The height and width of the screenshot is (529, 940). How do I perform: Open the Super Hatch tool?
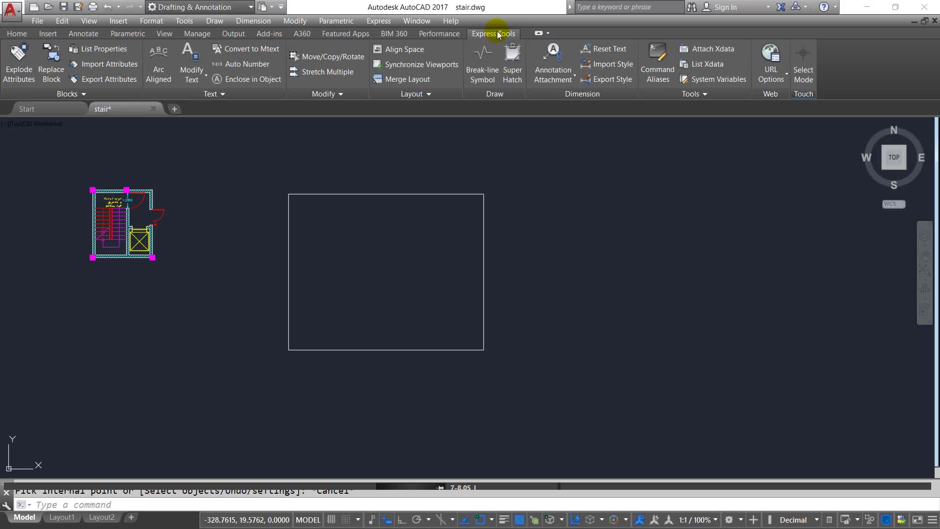[512, 64]
